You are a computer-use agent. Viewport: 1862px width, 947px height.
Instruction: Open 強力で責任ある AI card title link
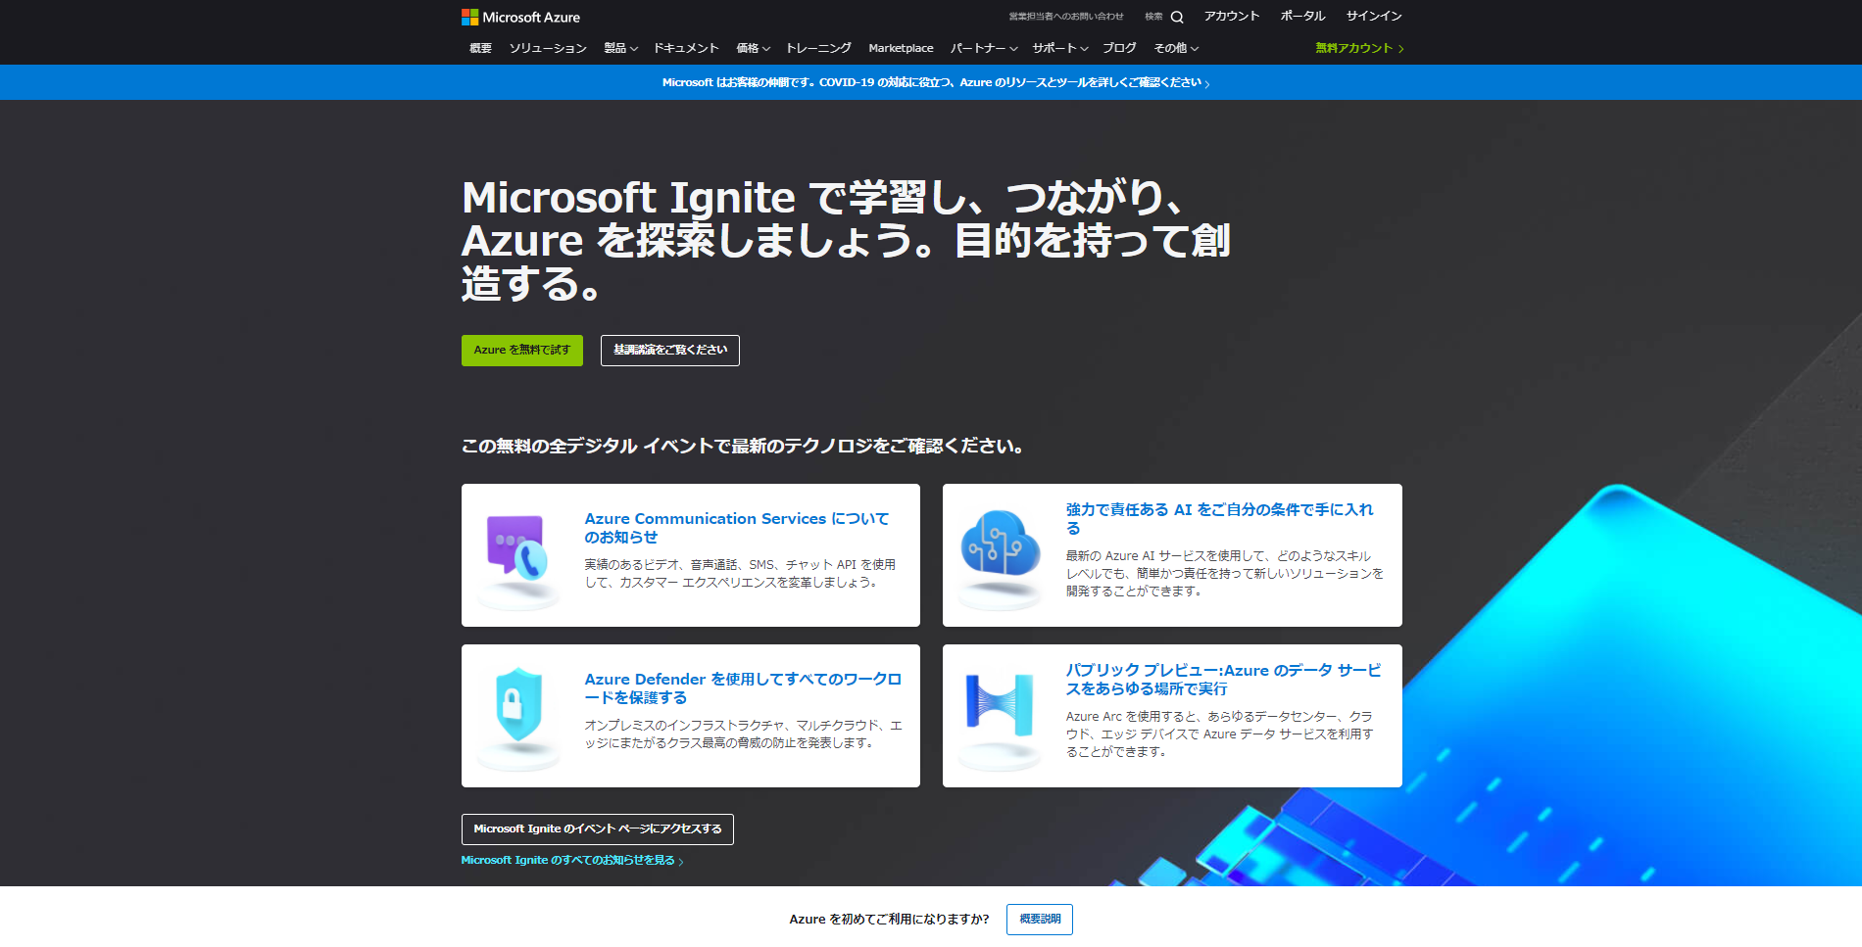click(x=1220, y=519)
